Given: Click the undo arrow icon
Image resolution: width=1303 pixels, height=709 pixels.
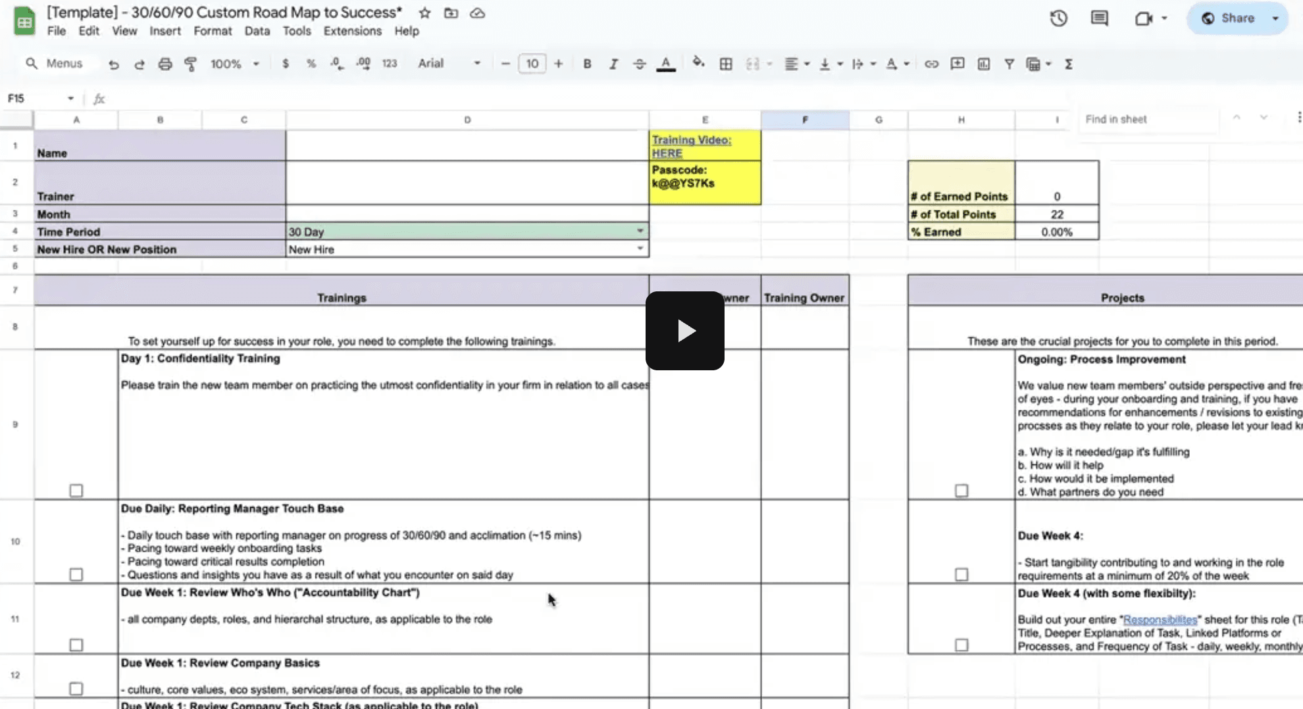Looking at the screenshot, I should click(x=114, y=64).
